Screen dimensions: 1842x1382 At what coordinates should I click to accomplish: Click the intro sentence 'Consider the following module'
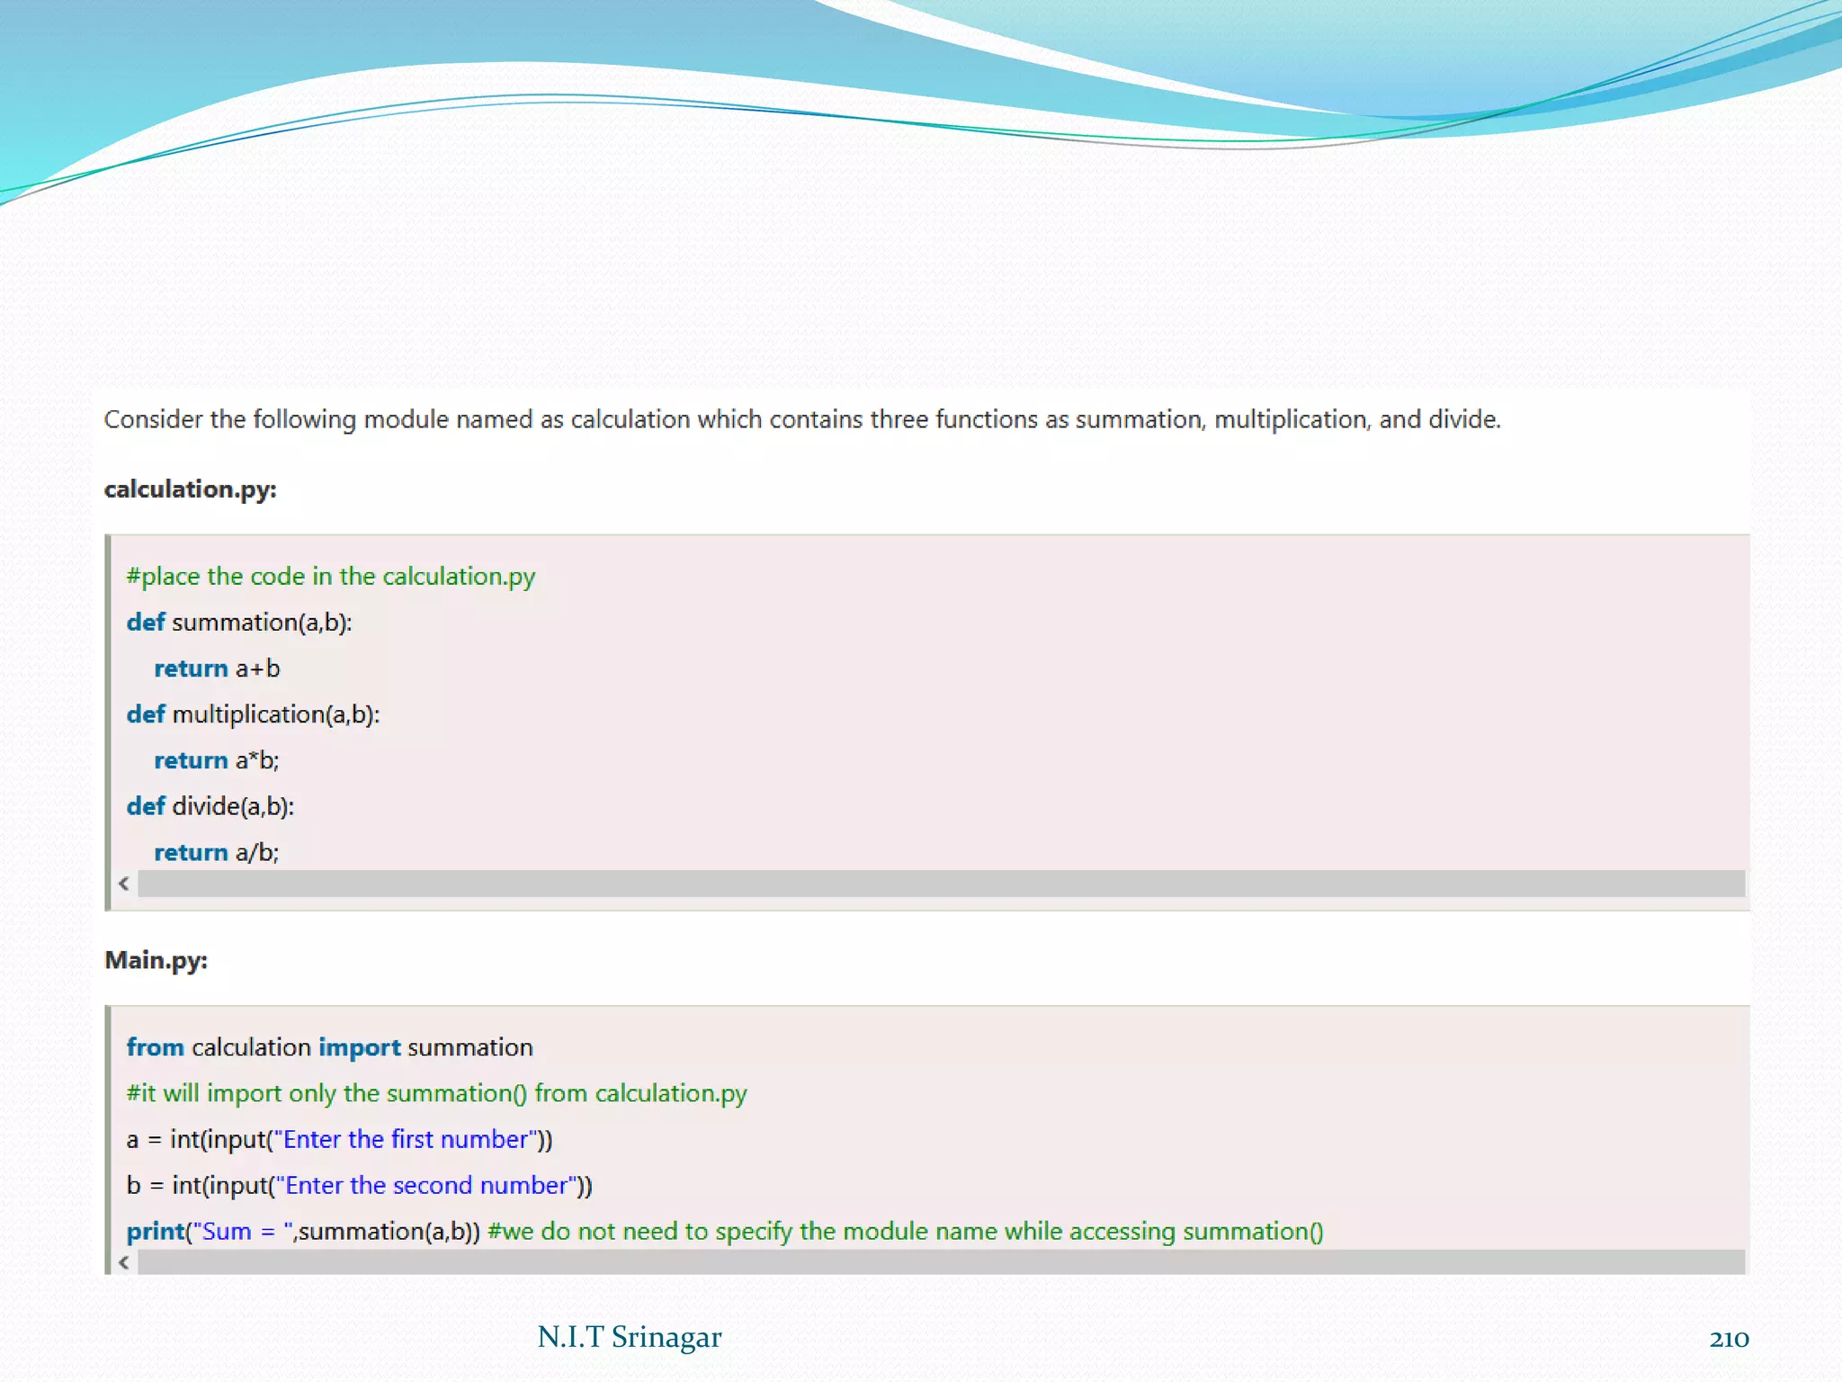coord(801,419)
